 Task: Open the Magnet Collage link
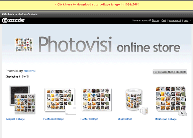pos(15,119)
